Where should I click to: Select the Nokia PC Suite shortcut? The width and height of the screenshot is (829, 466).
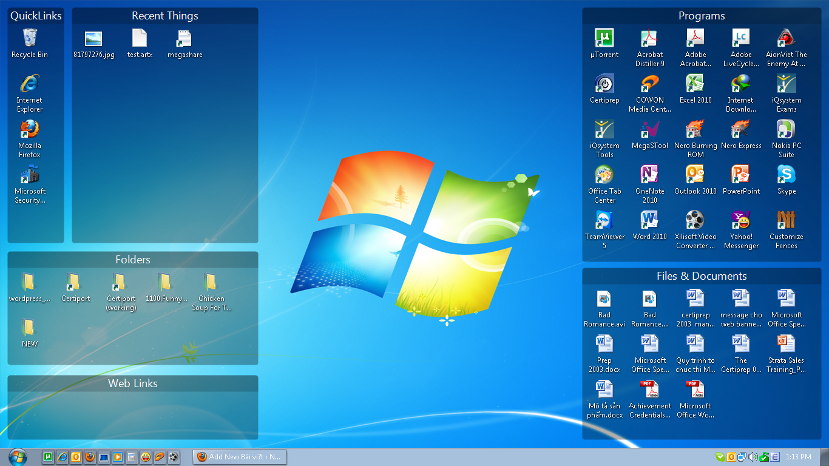tap(787, 139)
